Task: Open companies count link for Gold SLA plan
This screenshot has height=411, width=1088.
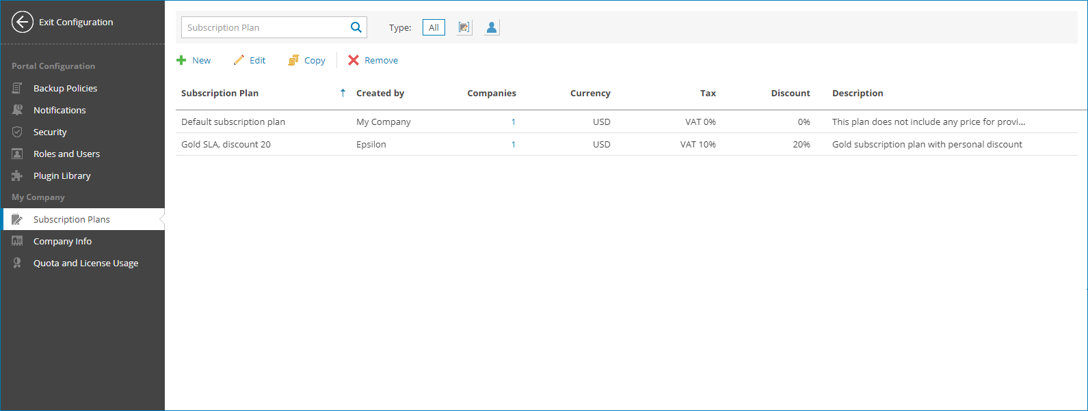Action: click(513, 144)
